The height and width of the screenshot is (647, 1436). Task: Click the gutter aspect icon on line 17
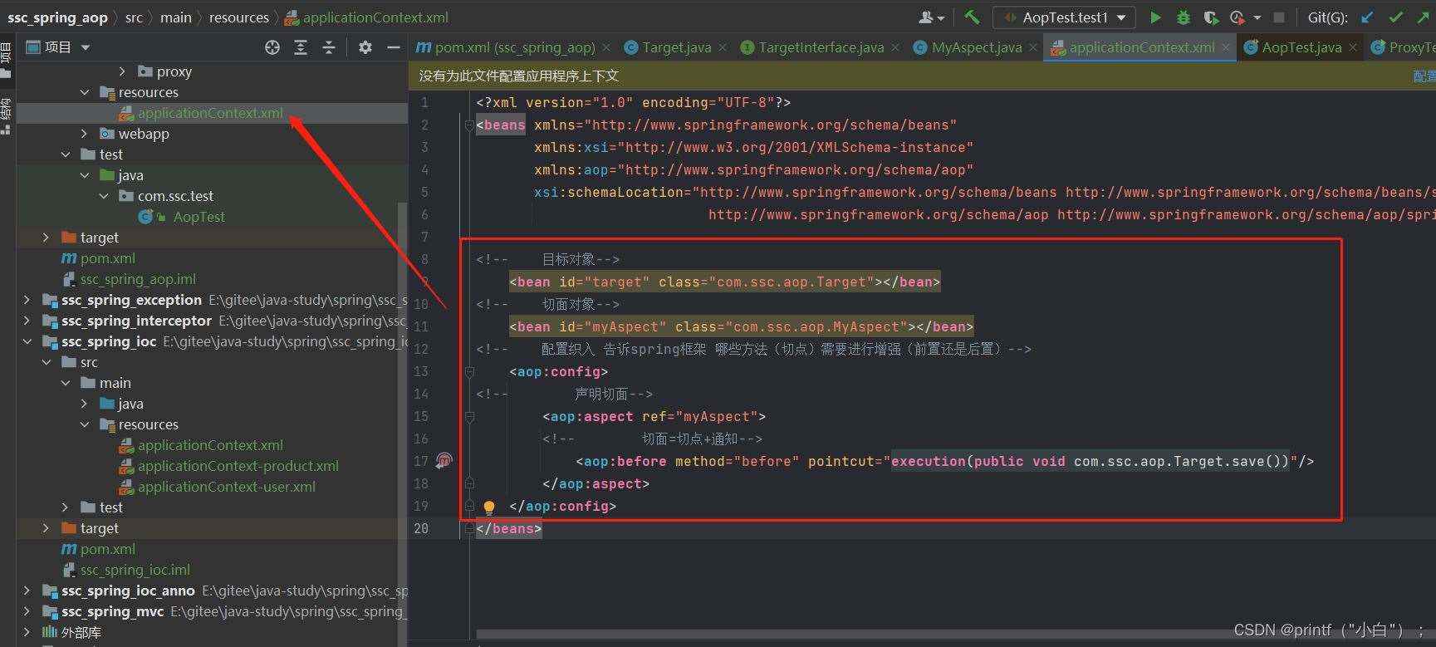tap(444, 460)
